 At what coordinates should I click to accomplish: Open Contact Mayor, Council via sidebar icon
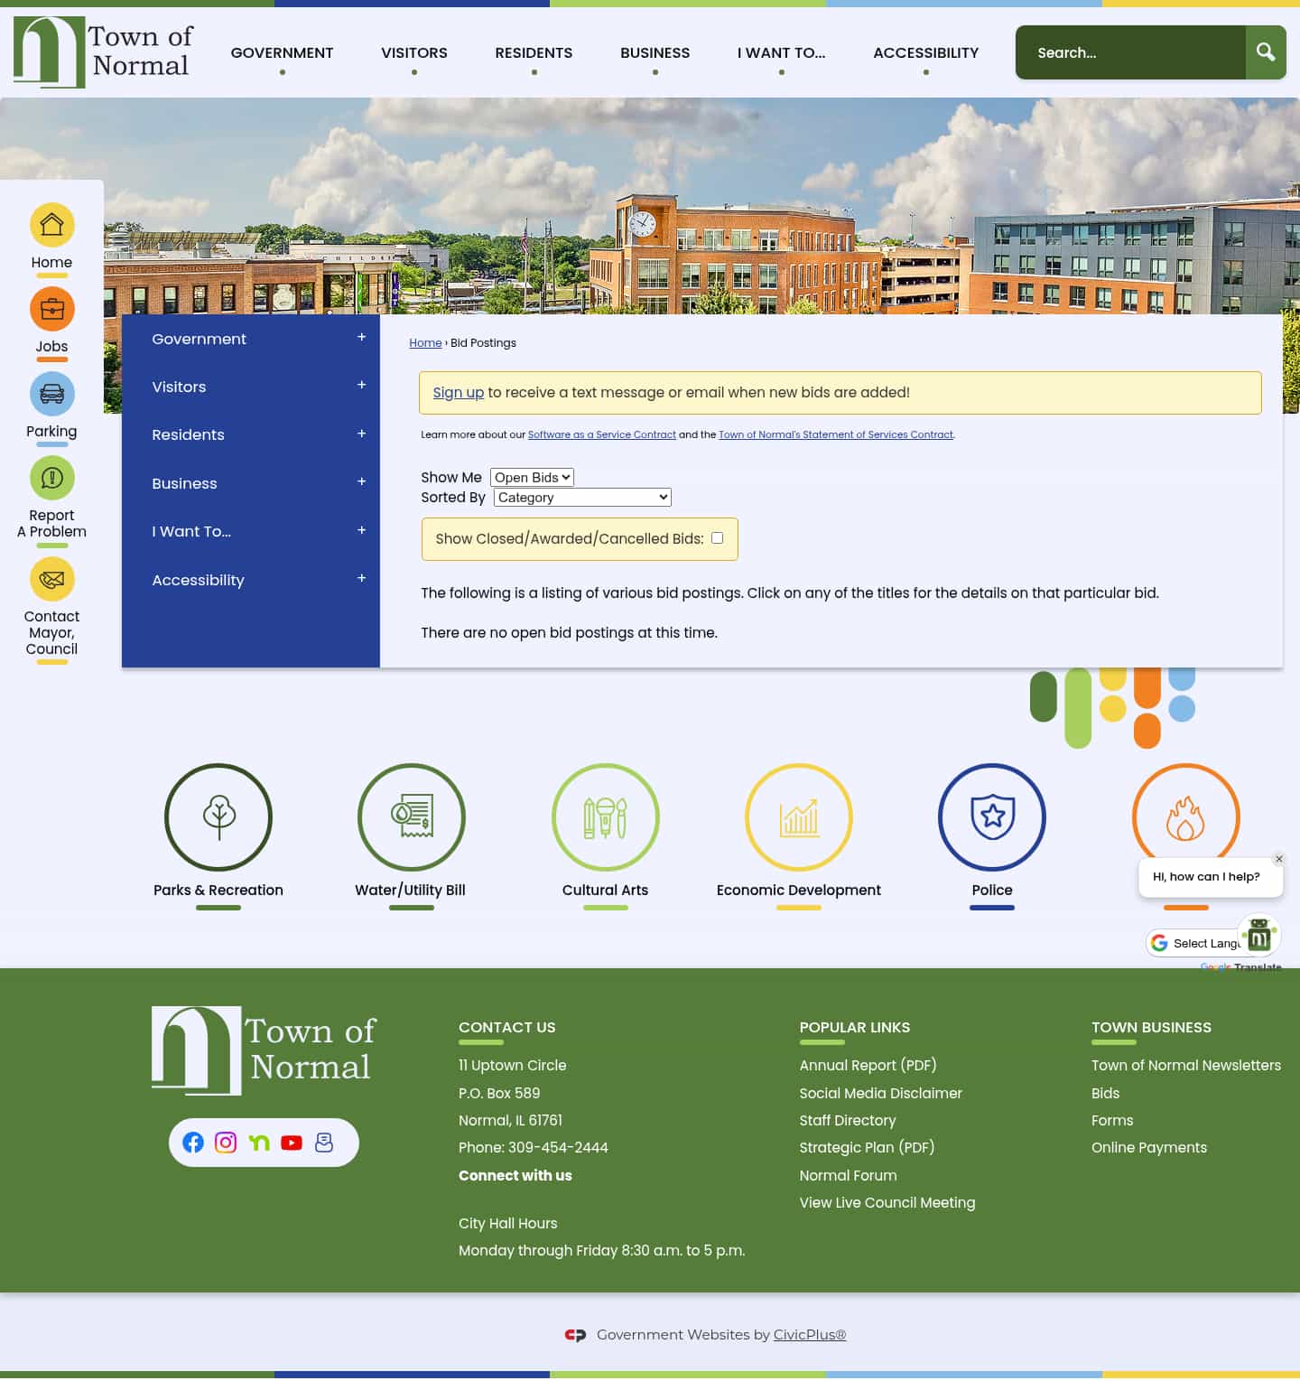(51, 579)
